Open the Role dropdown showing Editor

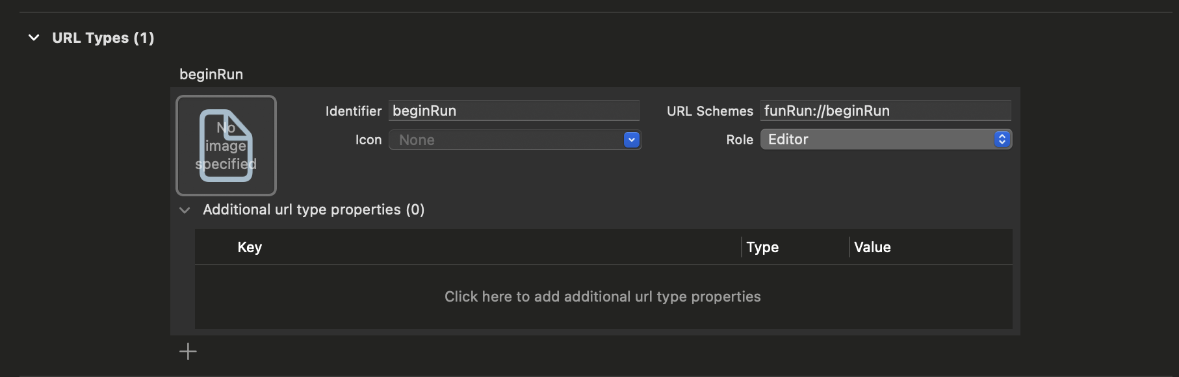[x=886, y=139]
